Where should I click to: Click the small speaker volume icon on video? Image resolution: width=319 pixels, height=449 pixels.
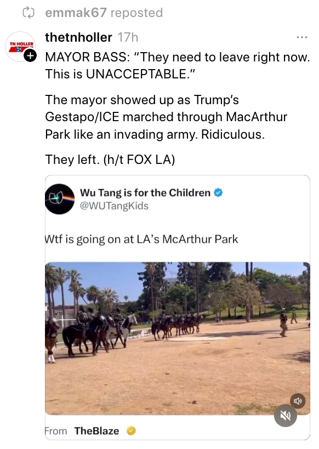tap(298, 401)
